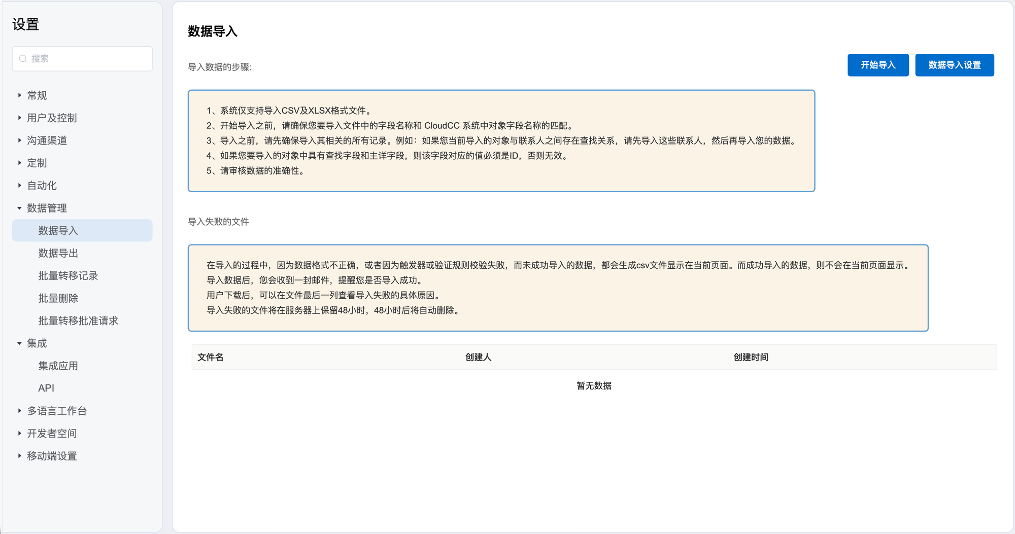Expand the 多语言工作台 section
This screenshot has height=534, width=1015.
point(19,411)
